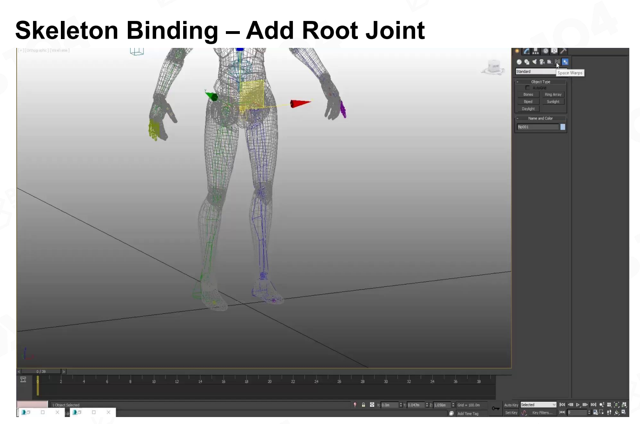This screenshot has width=640, height=424.
Task: Enable the AutoGrid checkbox
Action: click(x=528, y=88)
